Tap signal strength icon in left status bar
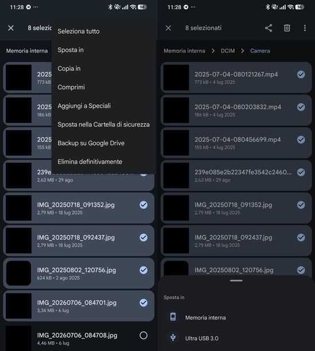Screen dimensions: 315x351 click(125, 7)
